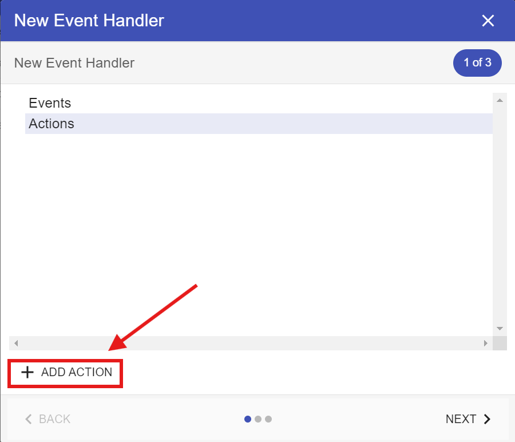This screenshot has height=442, width=515.
Task: Click the vertical scrollbar up arrow
Action: 500,100
